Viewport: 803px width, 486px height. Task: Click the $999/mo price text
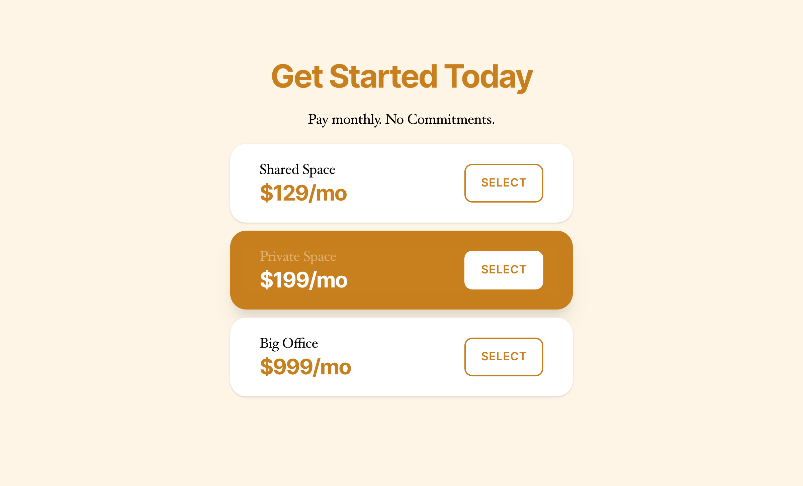(305, 367)
